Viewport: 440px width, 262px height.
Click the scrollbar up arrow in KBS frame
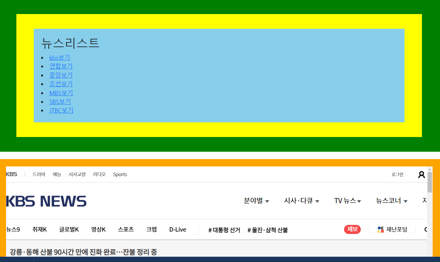pyautogui.click(x=430, y=169)
